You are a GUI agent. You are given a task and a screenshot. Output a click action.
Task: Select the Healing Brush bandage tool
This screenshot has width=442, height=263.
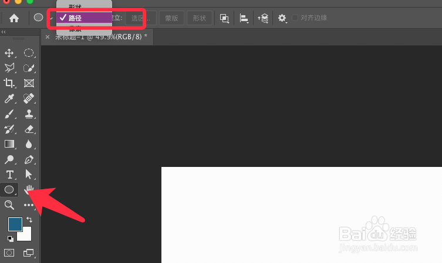(x=29, y=98)
